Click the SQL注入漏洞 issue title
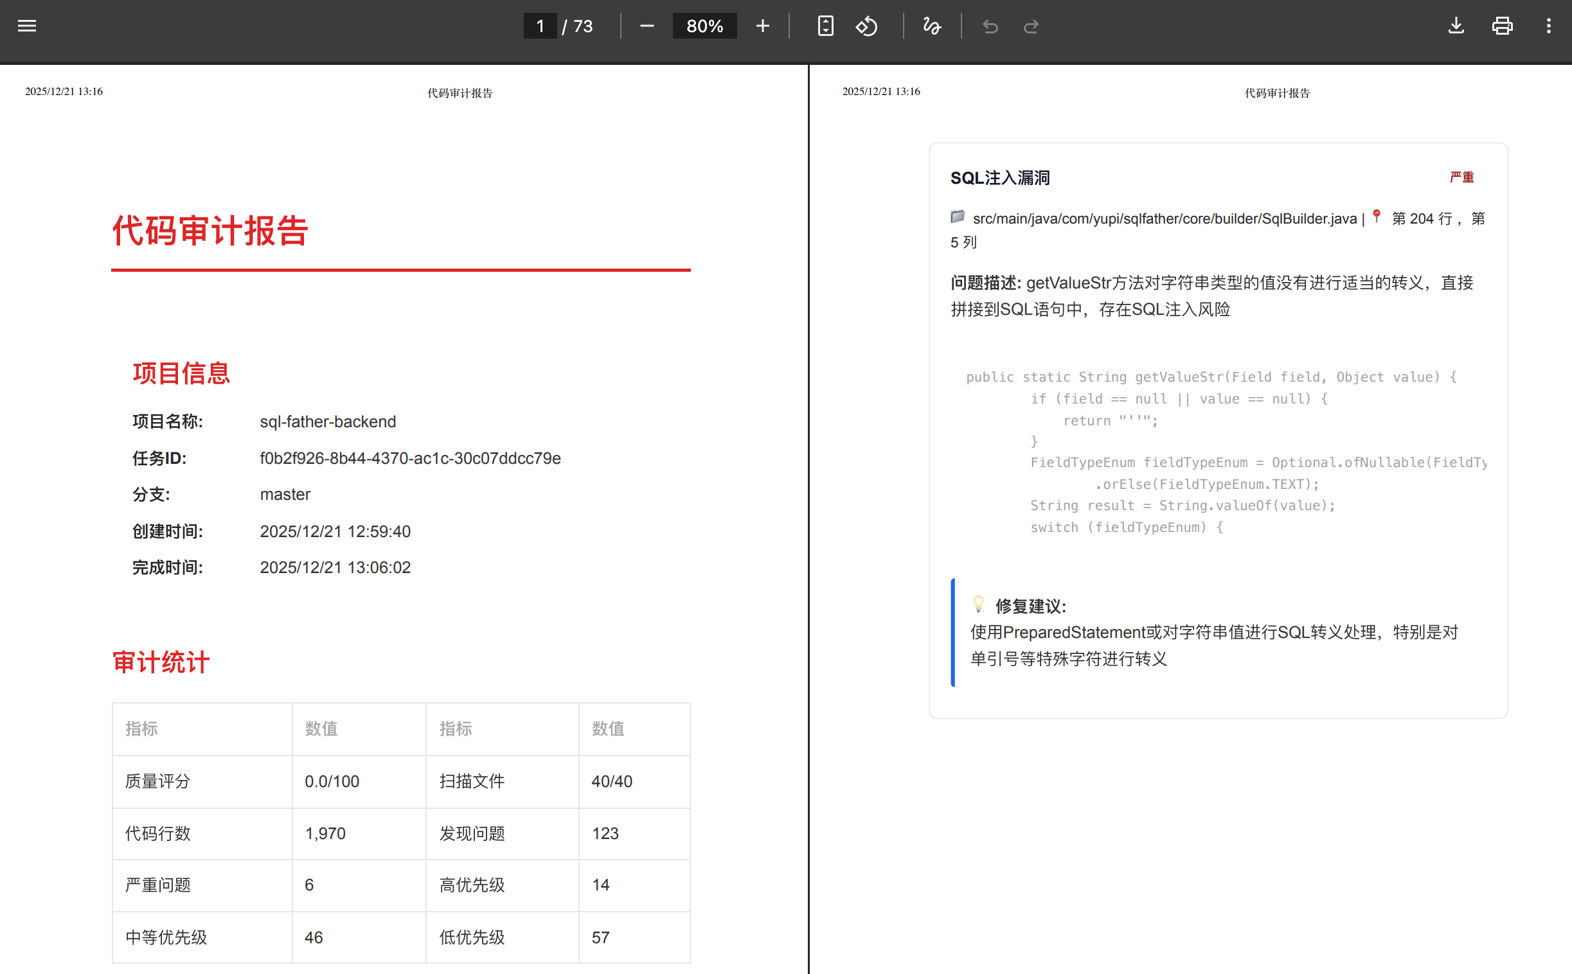 (x=999, y=178)
